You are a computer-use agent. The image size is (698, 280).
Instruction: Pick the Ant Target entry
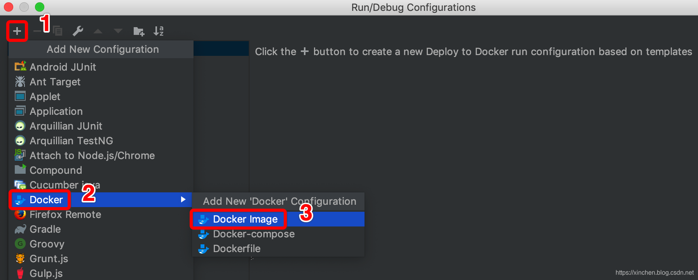click(55, 82)
